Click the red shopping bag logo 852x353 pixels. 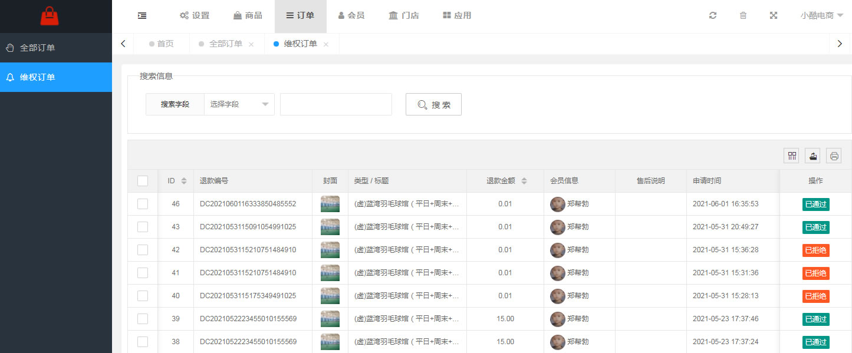(50, 16)
